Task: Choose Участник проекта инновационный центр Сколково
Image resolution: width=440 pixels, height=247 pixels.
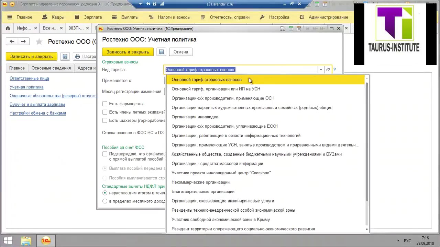Action: 265,173
